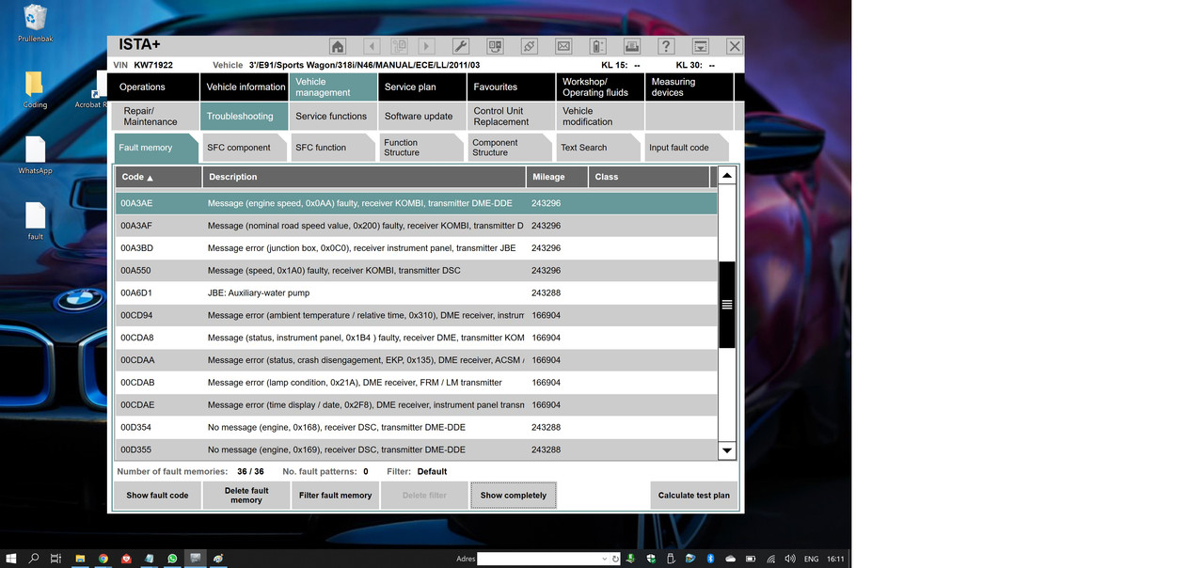The image size is (1204, 568).
Task: Open the Vehicle information menu
Action: tap(244, 87)
